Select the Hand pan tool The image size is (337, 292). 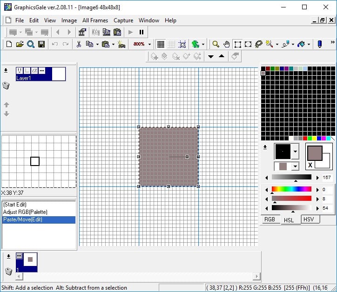227,44
